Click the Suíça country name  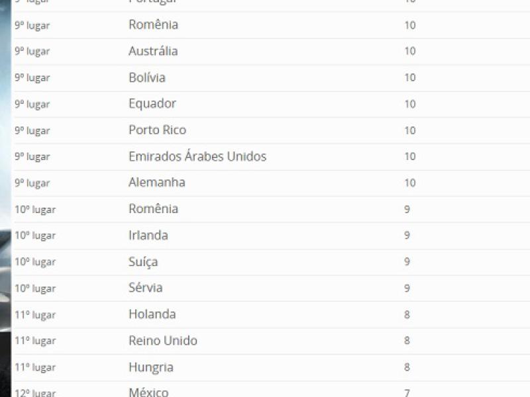(x=143, y=262)
